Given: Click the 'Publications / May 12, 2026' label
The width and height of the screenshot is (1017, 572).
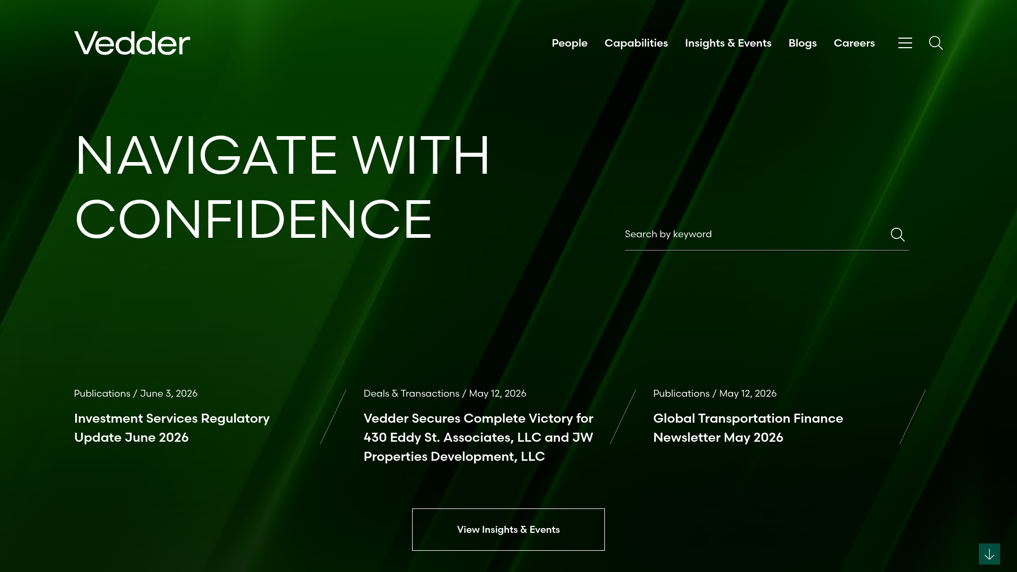Looking at the screenshot, I should click(715, 394).
